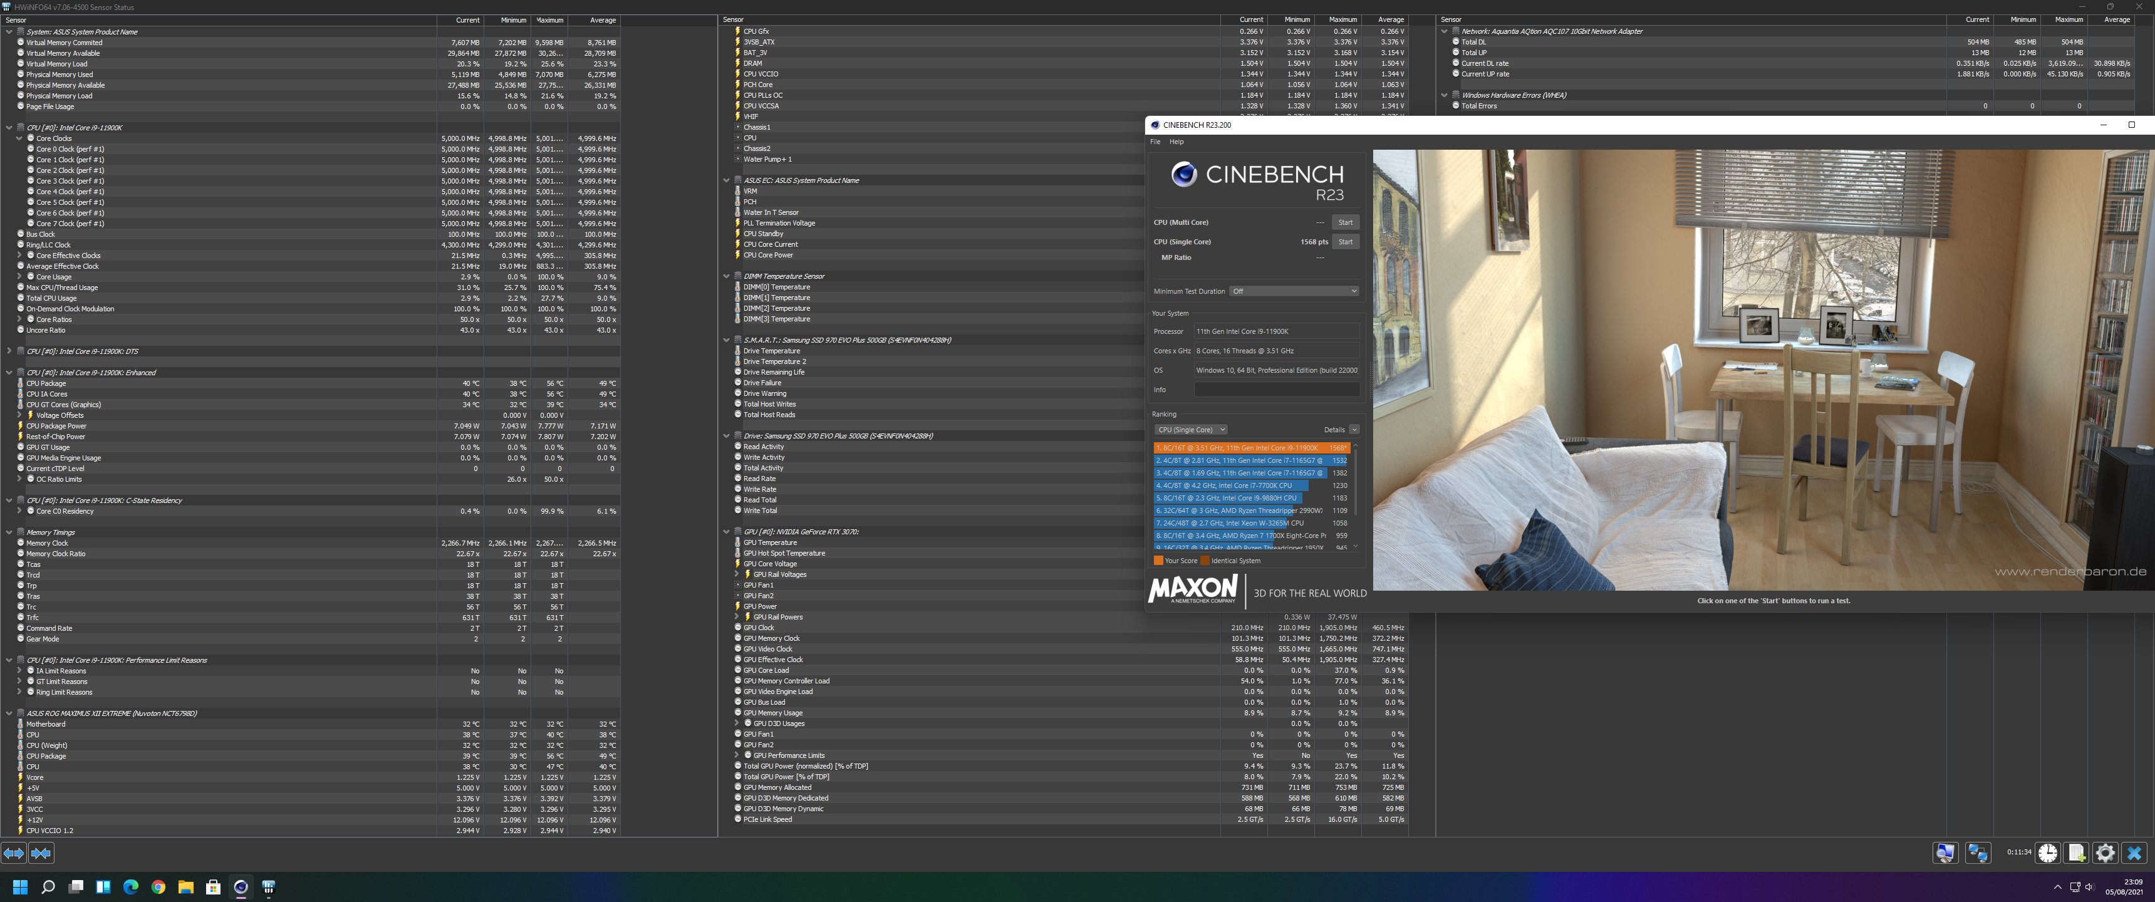Viewport: 2155px width, 902px height.
Task: Select ranking entry Intel Core i9-9880H
Action: [1252, 498]
